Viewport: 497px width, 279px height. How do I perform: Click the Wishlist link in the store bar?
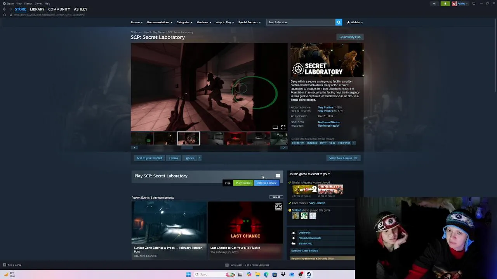[x=355, y=22]
